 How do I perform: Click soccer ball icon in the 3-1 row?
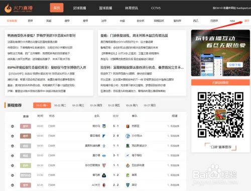(x=13, y=155)
